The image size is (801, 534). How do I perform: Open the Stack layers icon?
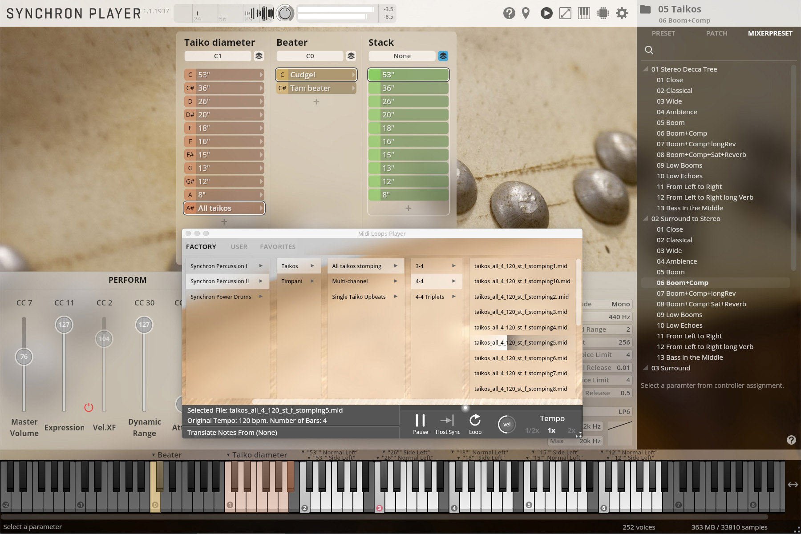(443, 56)
